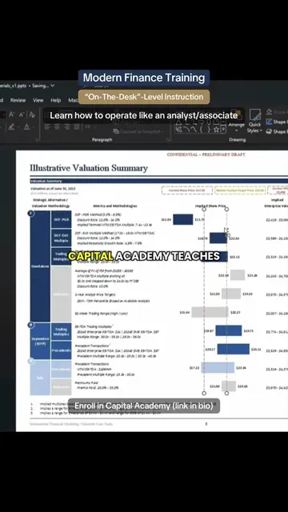Click slide page number 3
The height and width of the screenshot is (512, 288).
click(x=206, y=424)
